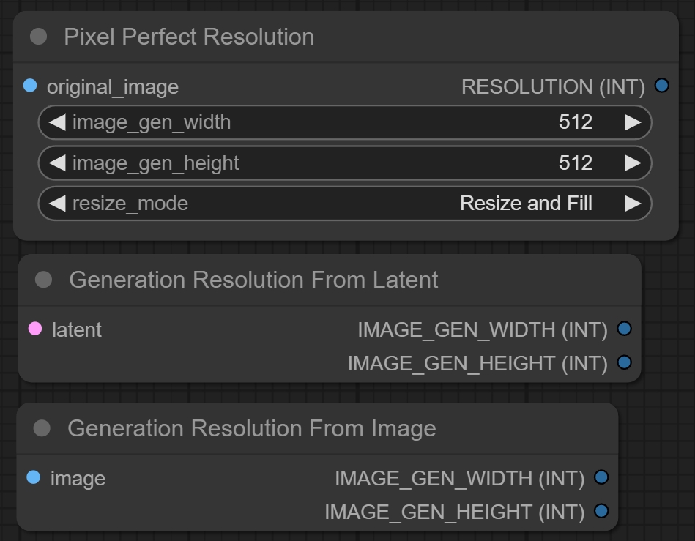Click the RESOLUTION (INT) output socket
Screen dimensions: 695x541
tap(662, 86)
